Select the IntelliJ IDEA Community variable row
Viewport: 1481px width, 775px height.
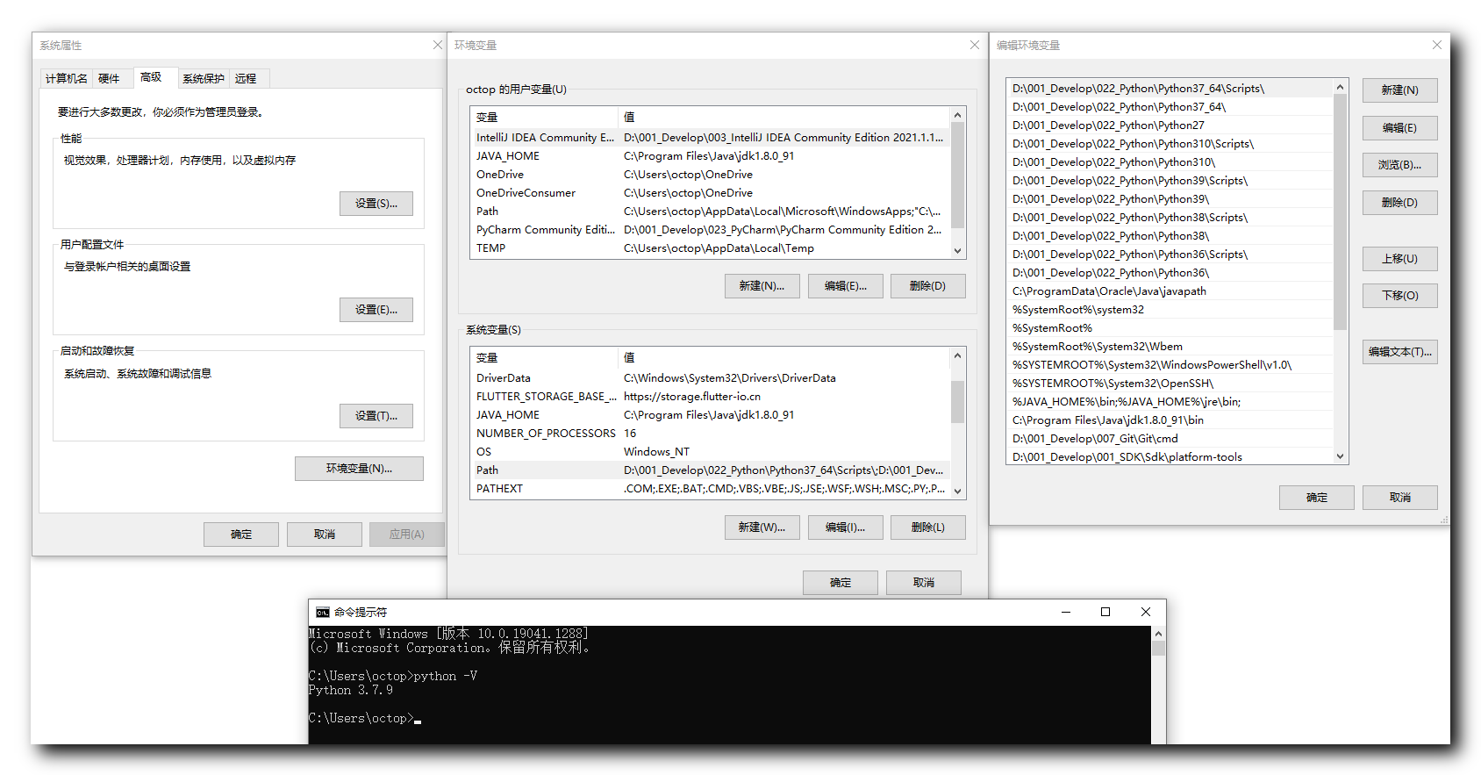710,138
